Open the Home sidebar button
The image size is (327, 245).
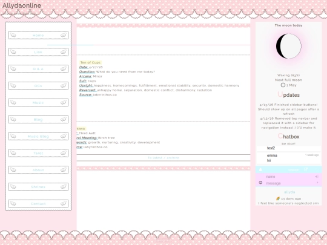[x=38, y=35]
